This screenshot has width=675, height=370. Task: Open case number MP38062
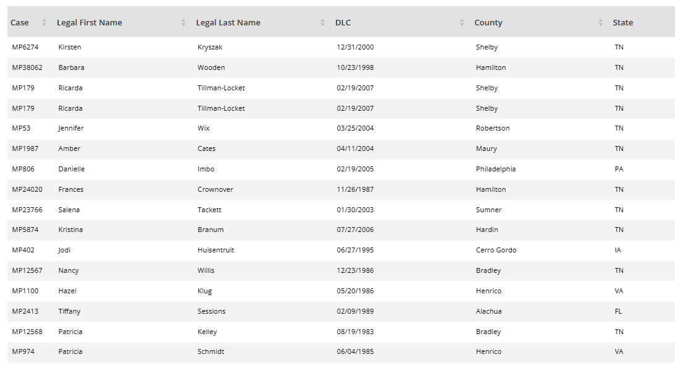[x=27, y=67]
